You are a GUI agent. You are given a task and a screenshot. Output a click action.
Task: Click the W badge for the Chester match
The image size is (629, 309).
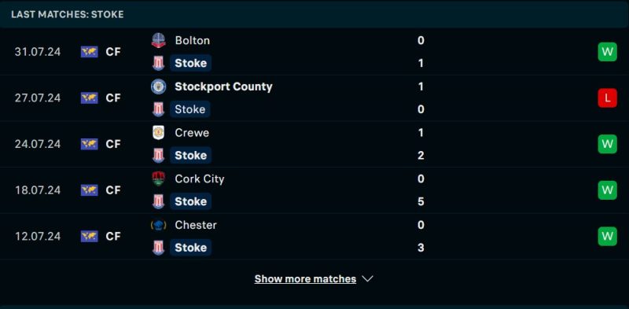point(607,236)
